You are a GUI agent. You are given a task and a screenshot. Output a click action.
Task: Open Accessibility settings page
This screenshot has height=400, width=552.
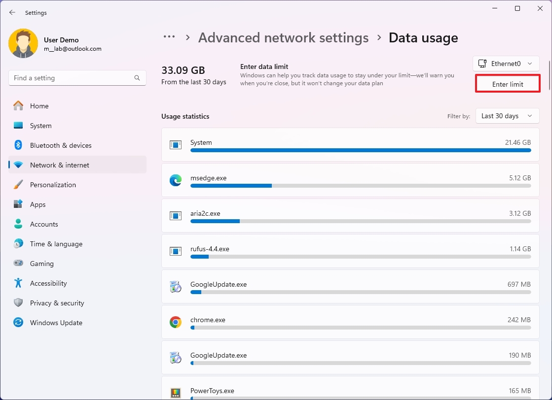[77, 283]
